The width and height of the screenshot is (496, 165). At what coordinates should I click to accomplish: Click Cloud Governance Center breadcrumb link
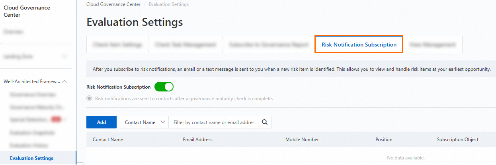point(113,4)
